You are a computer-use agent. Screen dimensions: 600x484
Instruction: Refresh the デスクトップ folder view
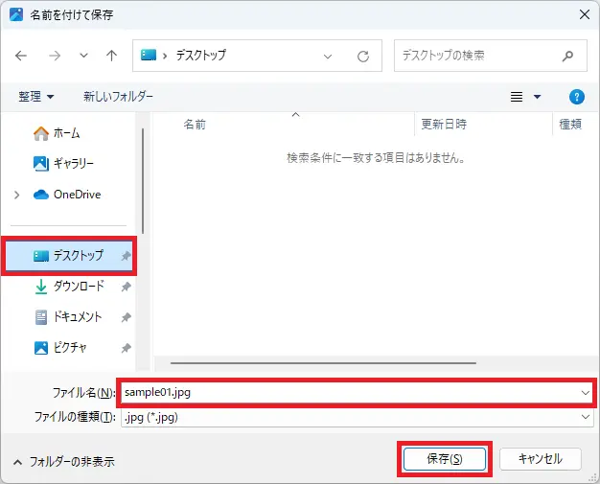363,56
